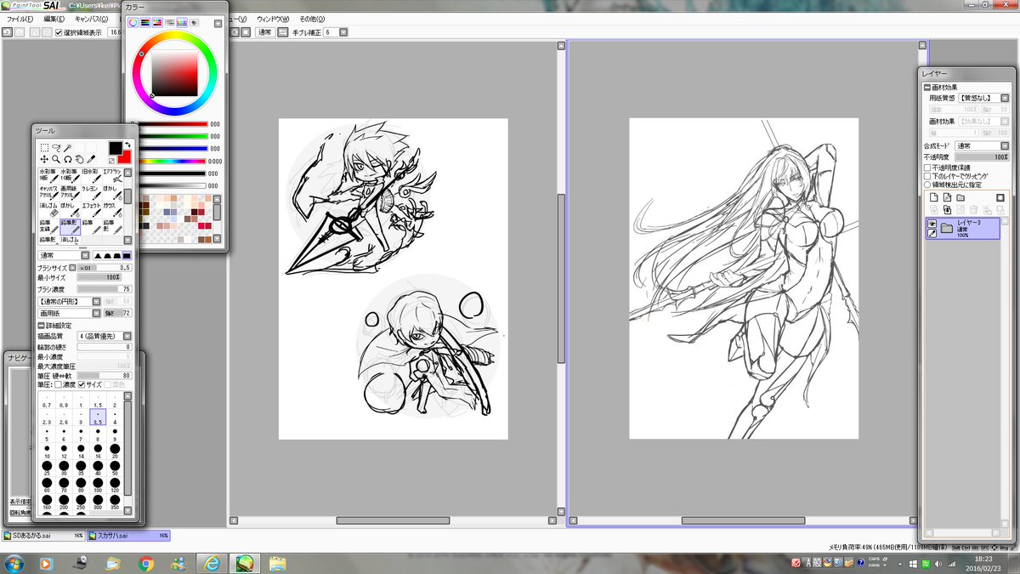Select the 領域検出元に指定 radio option
Viewport: 1020px width, 574px height.
tap(927, 185)
